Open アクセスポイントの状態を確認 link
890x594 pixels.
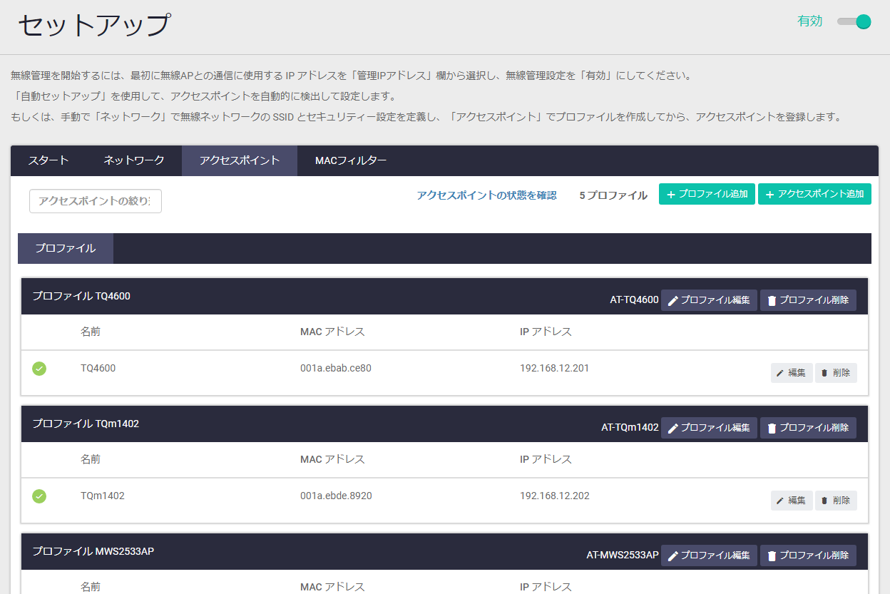pyautogui.click(x=486, y=195)
